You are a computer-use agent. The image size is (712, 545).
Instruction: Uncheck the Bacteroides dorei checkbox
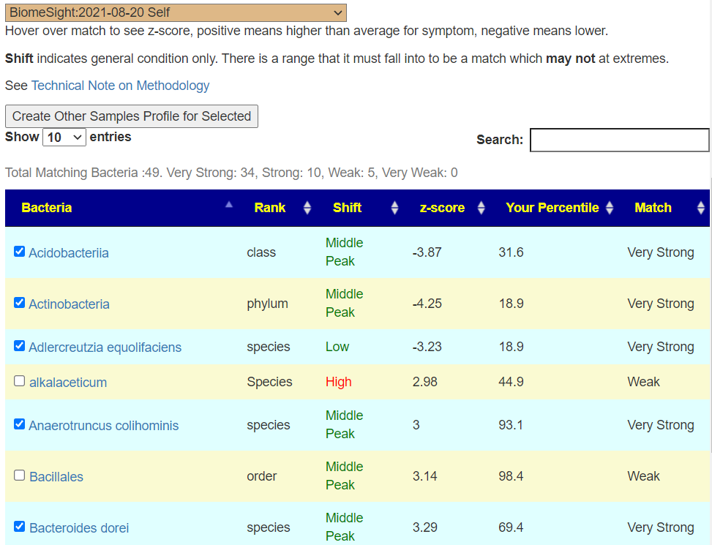point(20,527)
